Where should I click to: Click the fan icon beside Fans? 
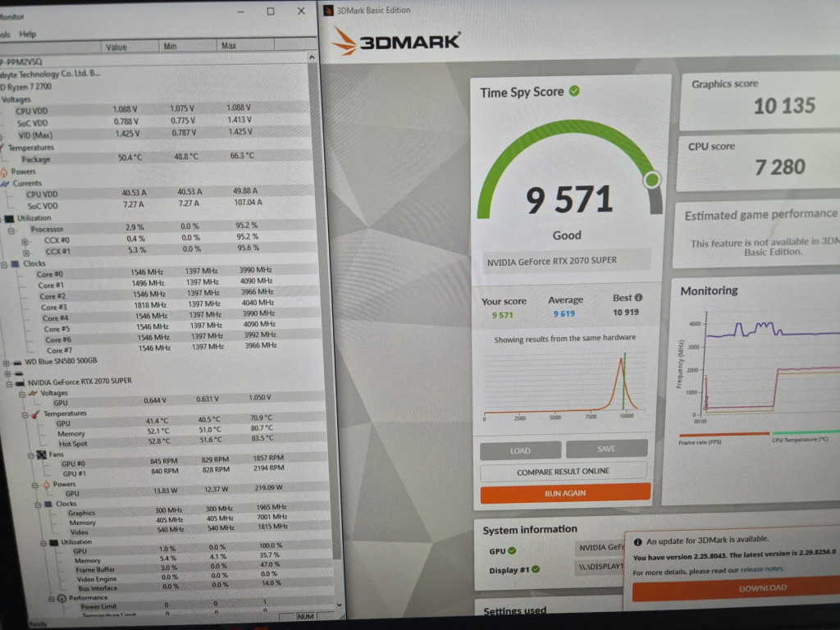coord(41,454)
